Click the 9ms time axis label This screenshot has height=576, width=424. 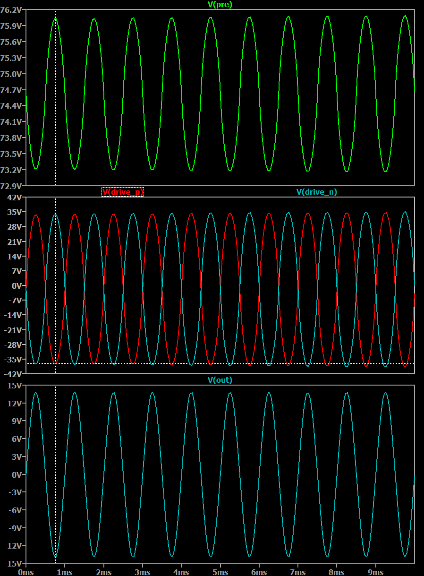(x=376, y=572)
